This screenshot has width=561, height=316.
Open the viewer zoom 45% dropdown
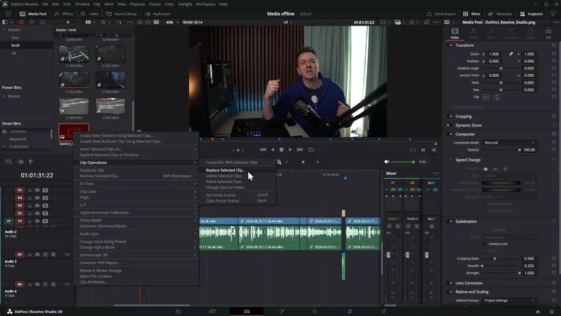(x=172, y=22)
